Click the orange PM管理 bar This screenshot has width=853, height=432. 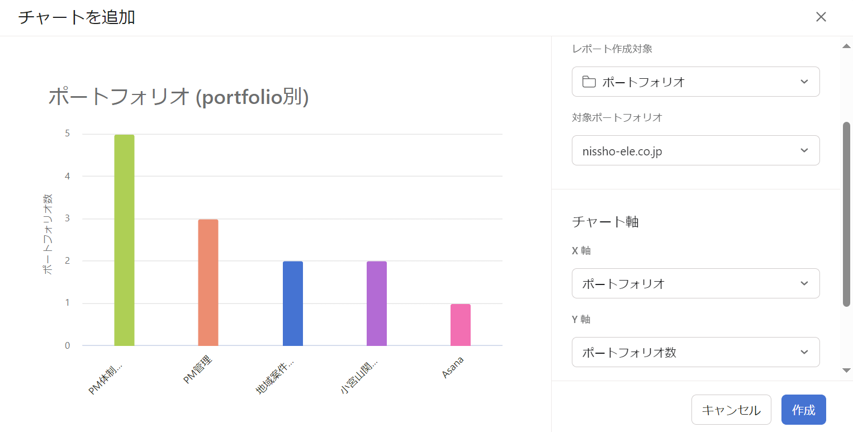(208, 282)
